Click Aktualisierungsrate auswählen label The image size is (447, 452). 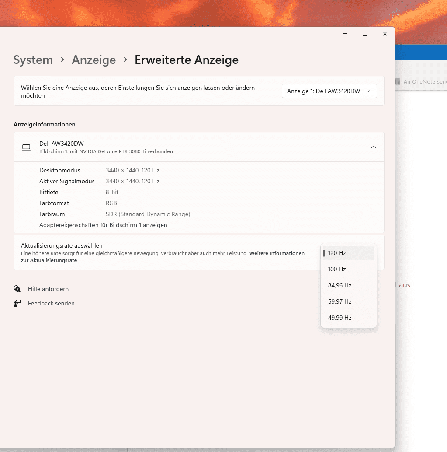pos(62,245)
